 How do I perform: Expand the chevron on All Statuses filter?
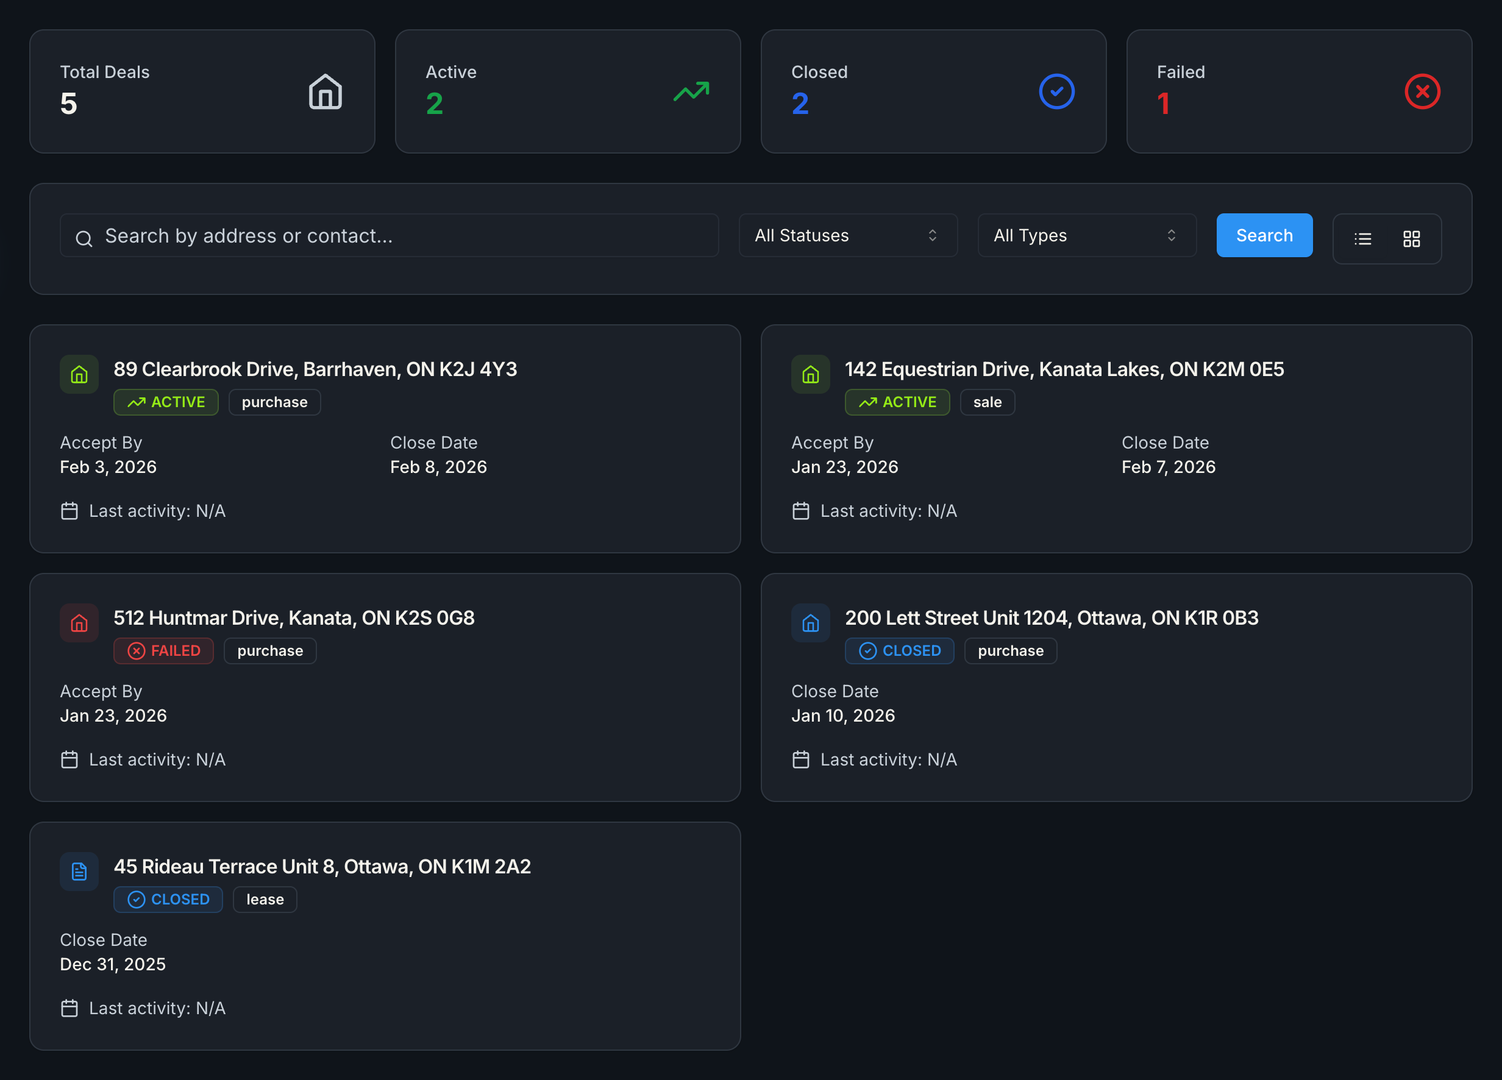(933, 235)
